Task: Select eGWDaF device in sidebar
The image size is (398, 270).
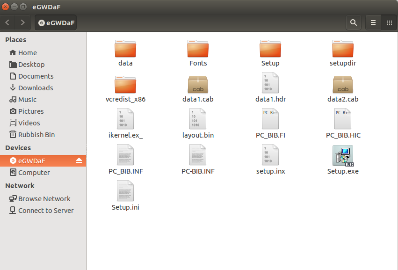Action: (x=43, y=161)
